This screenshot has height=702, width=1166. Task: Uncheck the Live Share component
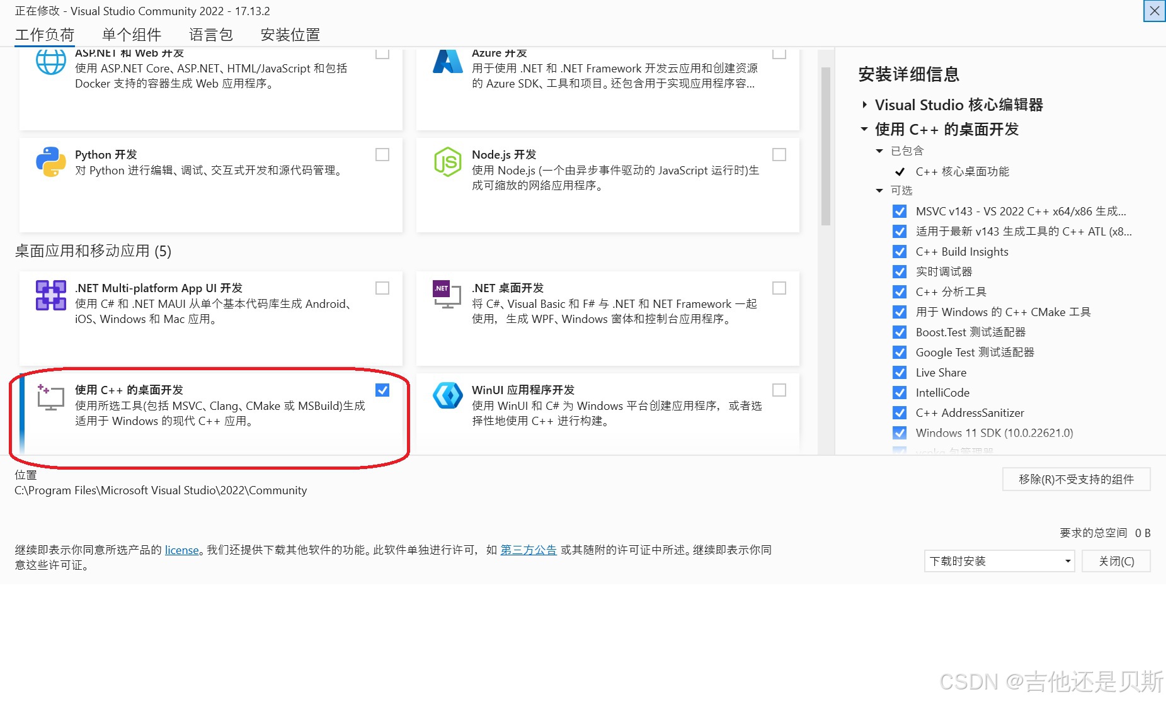(x=900, y=372)
